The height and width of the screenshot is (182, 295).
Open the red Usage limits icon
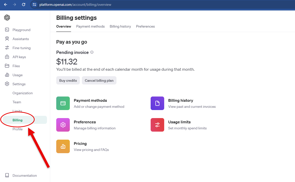pos(157,125)
